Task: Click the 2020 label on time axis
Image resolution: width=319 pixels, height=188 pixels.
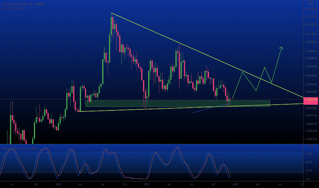Action: tap(58, 184)
